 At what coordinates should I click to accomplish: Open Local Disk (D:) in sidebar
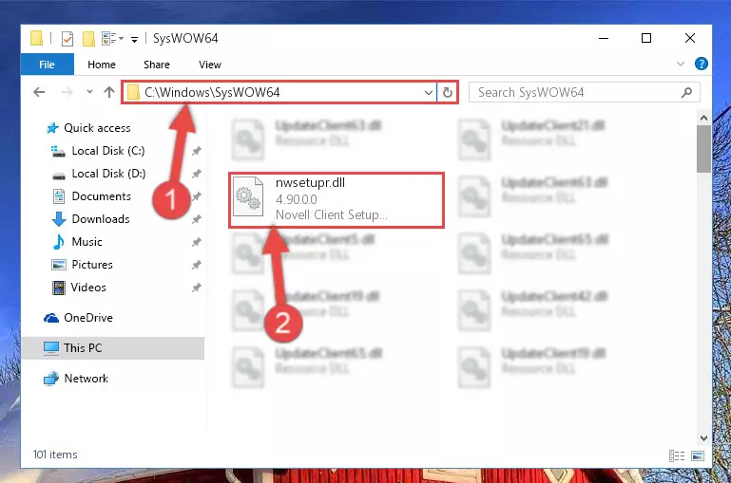(108, 174)
